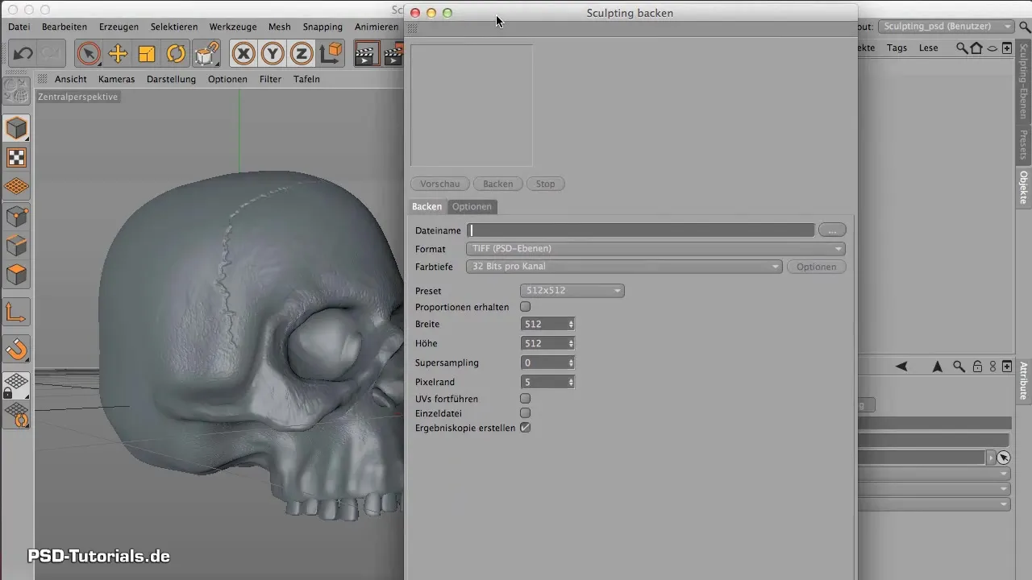Click the Attribute Manager lock icon
This screenshot has width=1032, height=580.
[x=977, y=367]
